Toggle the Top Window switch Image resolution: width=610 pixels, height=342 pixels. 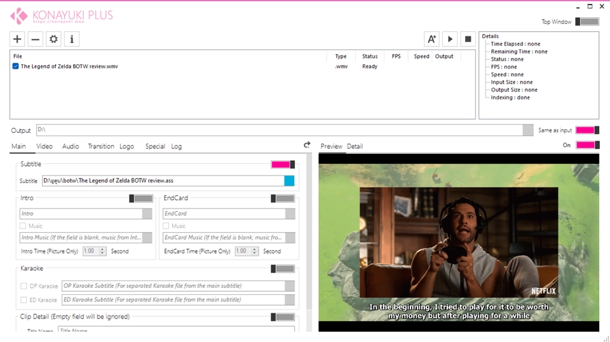point(587,22)
